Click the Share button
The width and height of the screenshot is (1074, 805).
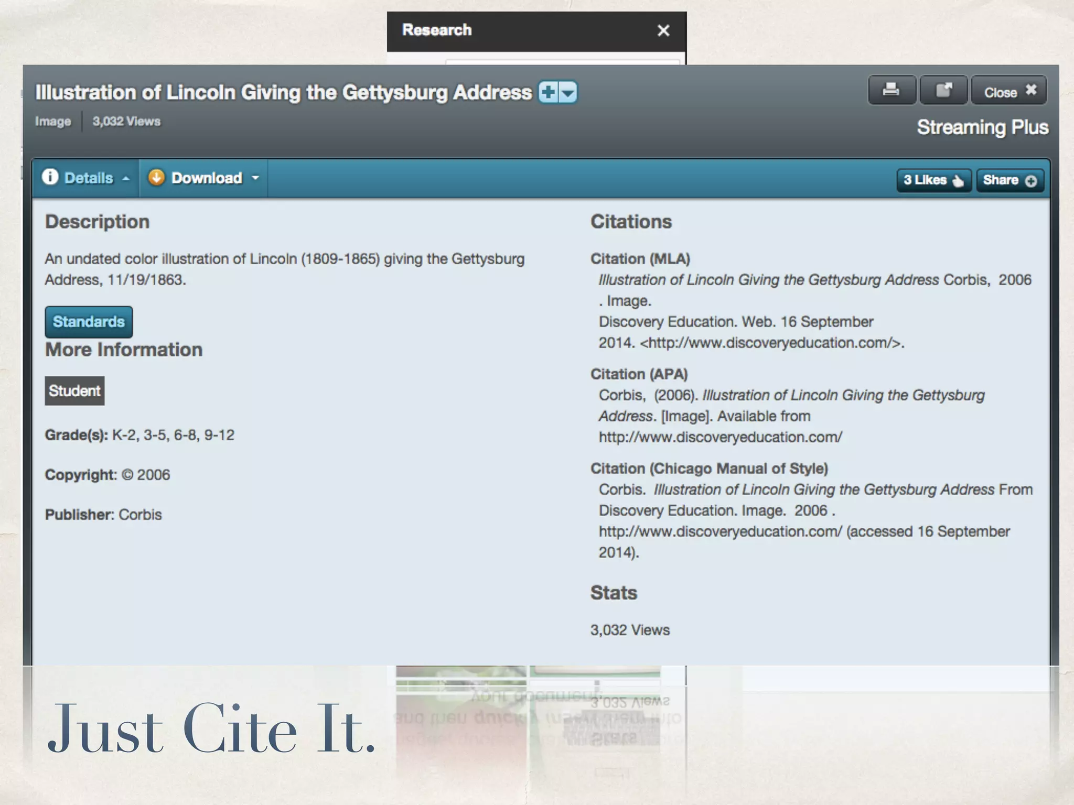pos(1001,180)
